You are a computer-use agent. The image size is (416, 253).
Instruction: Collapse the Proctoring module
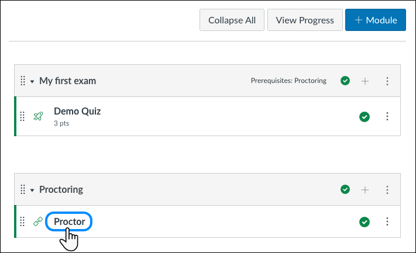[x=32, y=190]
